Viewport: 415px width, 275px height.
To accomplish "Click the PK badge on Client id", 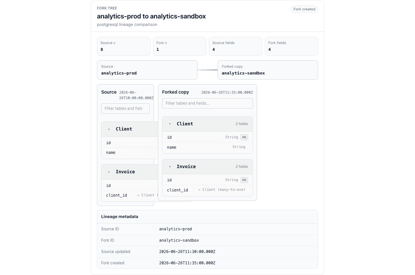I will (x=244, y=137).
